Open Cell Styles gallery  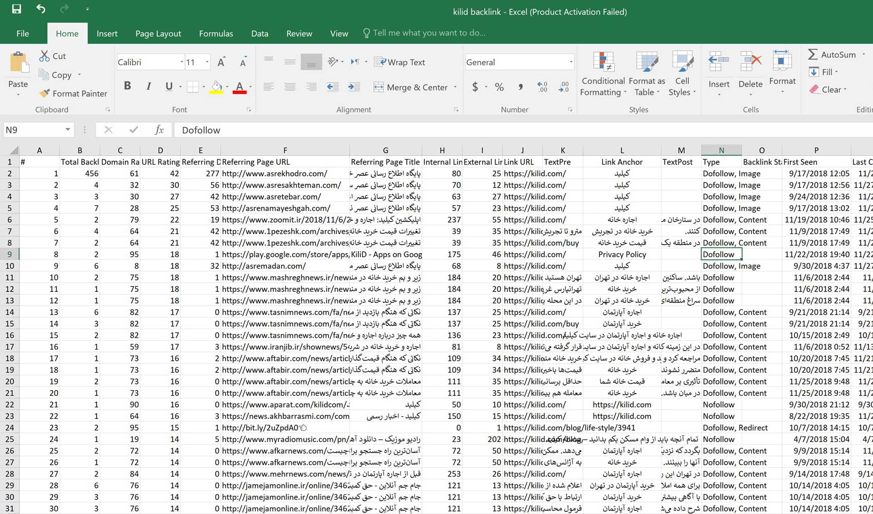coord(682,74)
